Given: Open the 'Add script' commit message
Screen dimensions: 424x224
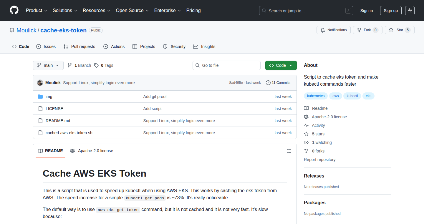Looking at the screenshot, I should (153, 109).
